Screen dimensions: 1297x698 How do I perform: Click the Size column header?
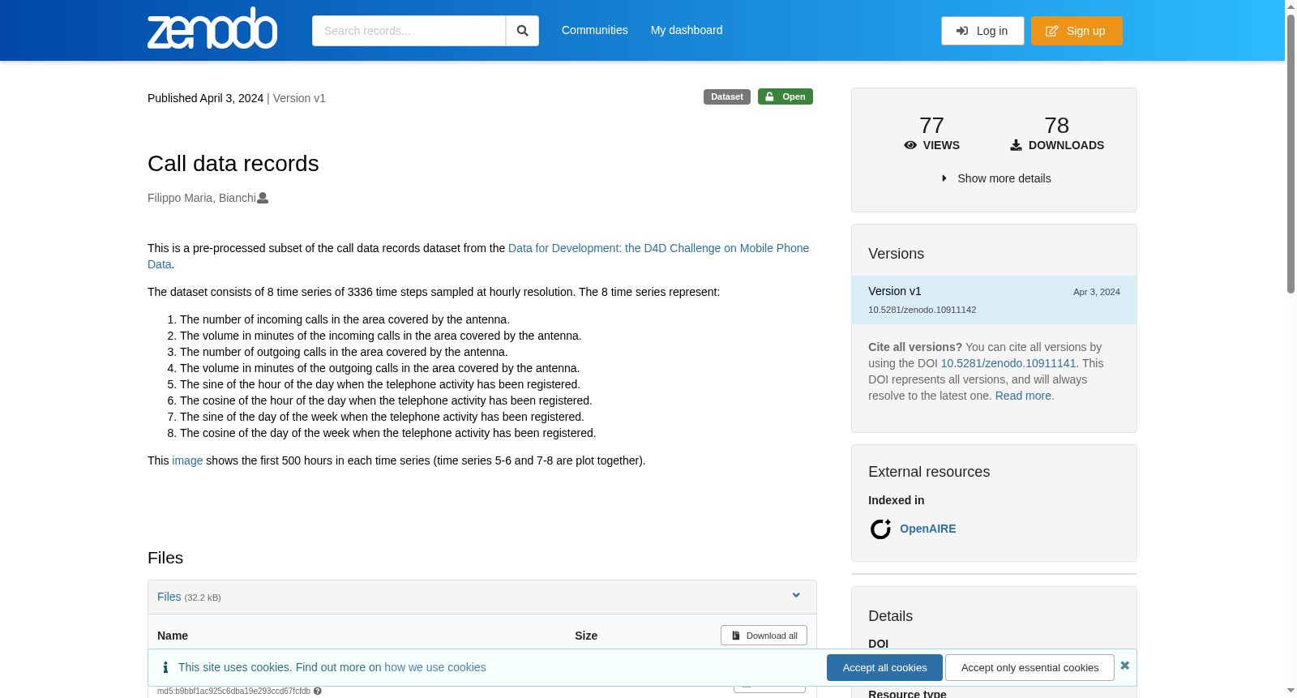pos(586,636)
